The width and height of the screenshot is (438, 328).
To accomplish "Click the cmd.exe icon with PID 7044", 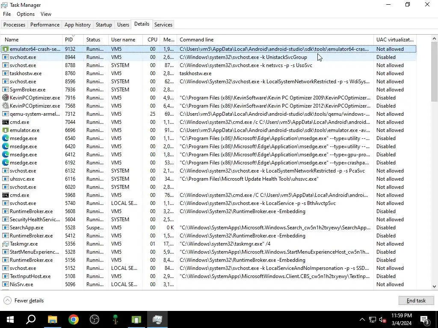I will (x=5, y=122).
